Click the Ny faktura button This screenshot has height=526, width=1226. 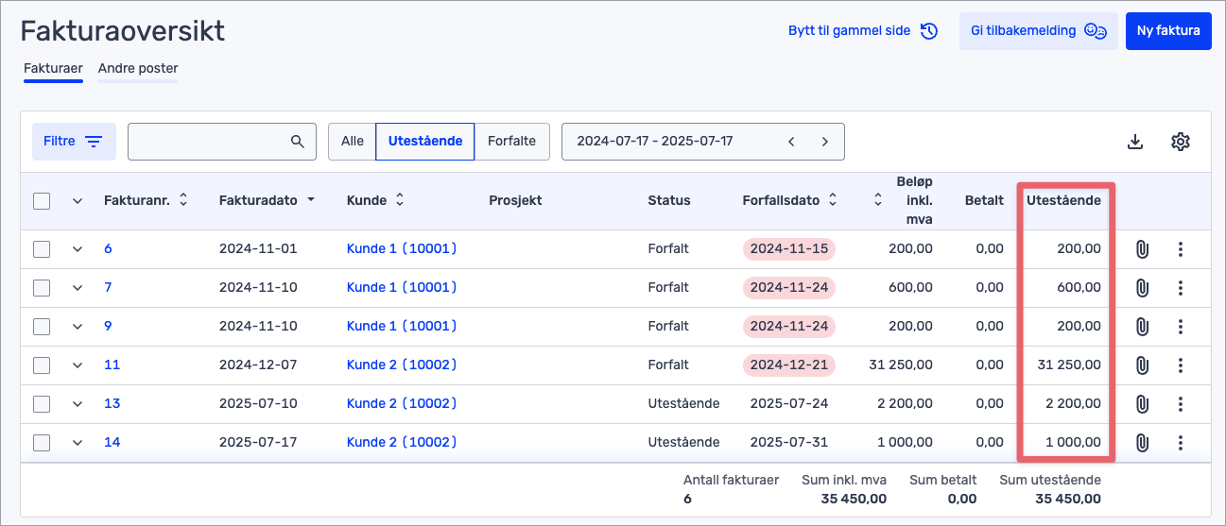(x=1167, y=31)
